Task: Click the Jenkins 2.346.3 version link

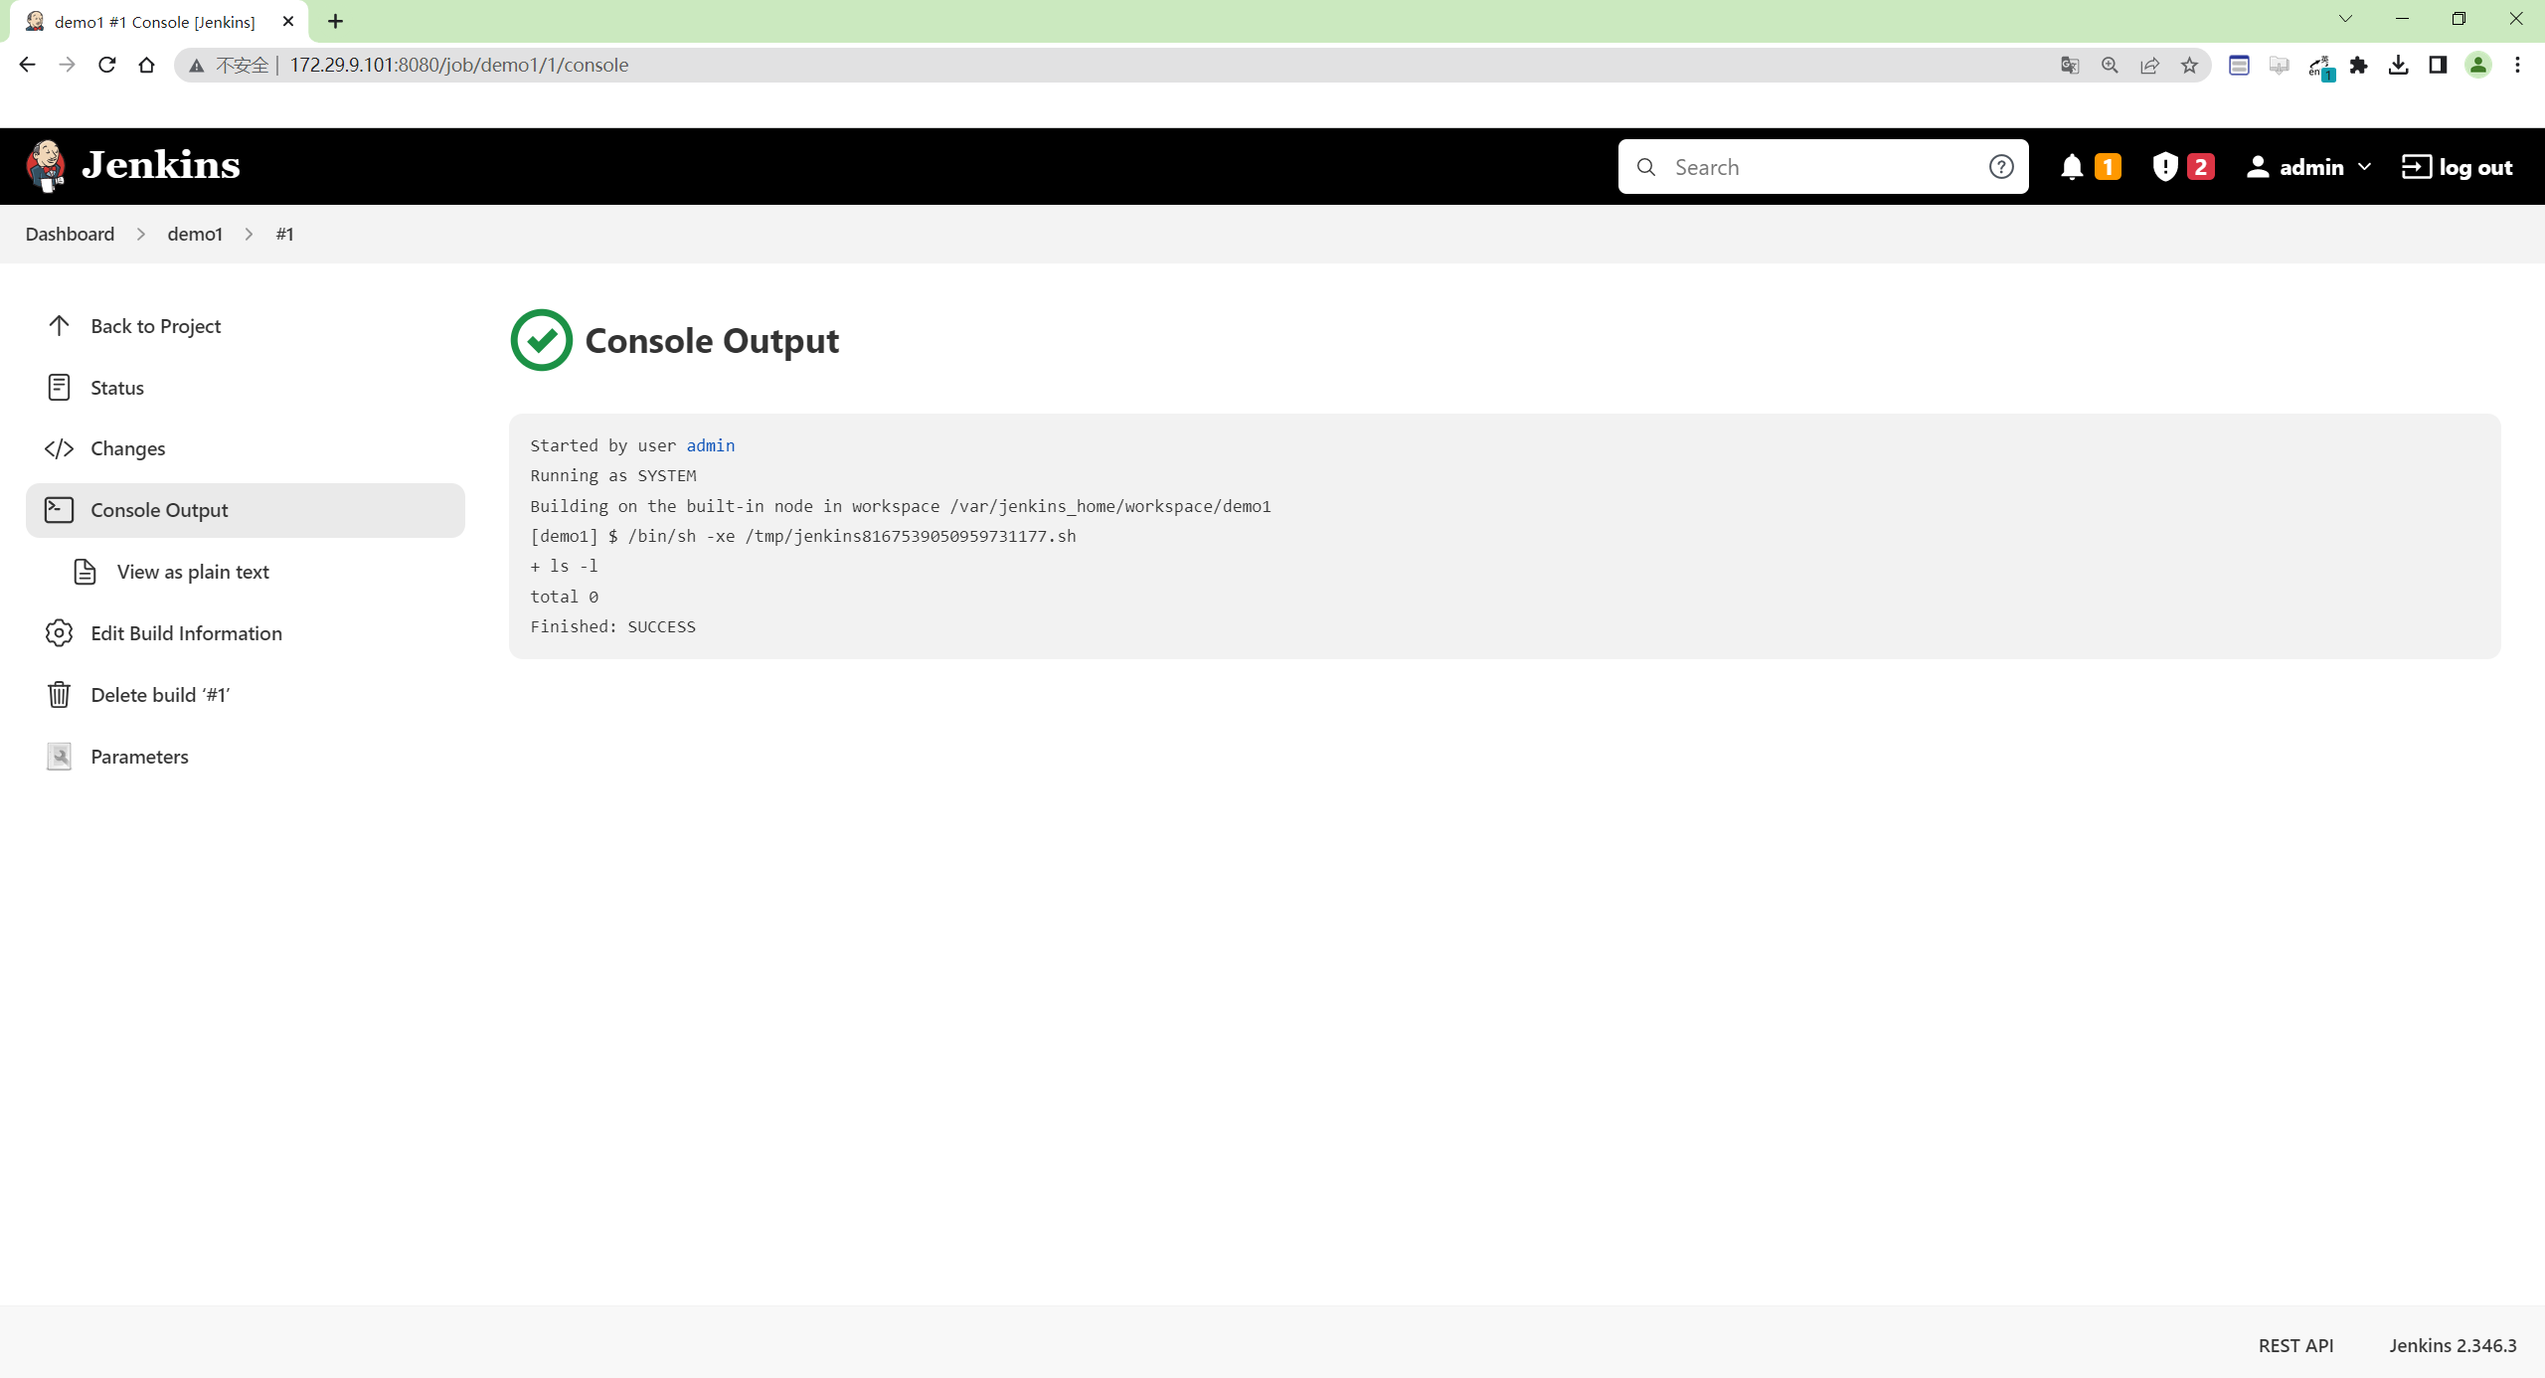Action: coord(2453,1345)
